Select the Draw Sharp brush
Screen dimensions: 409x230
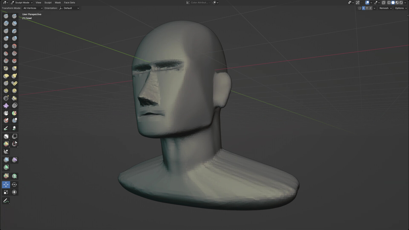[x=14, y=16]
